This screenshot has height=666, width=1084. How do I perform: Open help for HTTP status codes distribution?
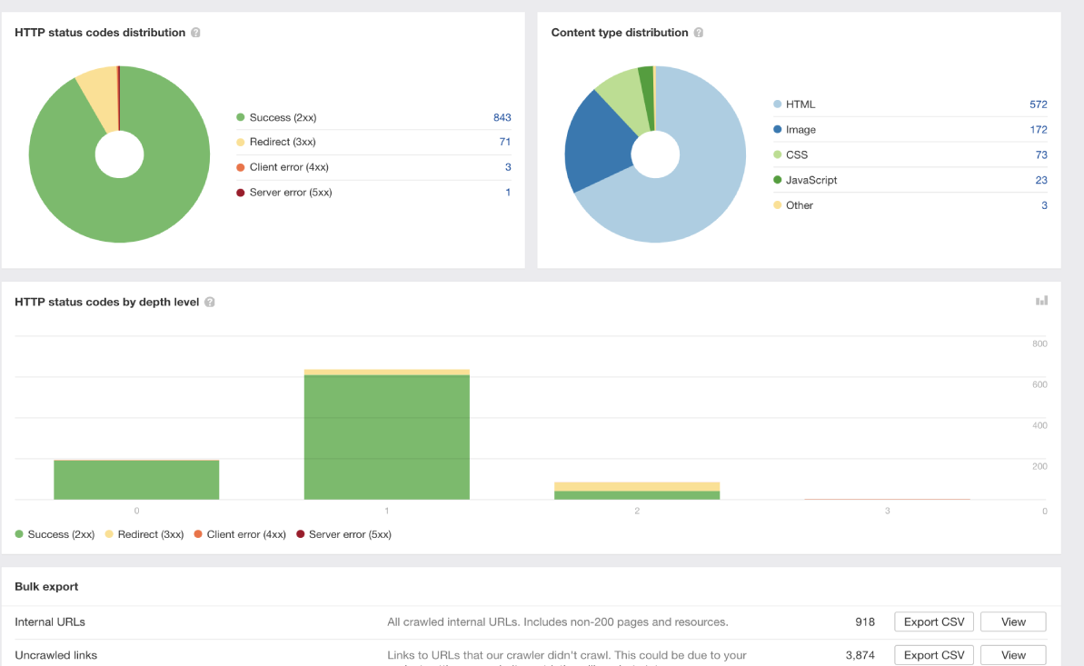195,33
